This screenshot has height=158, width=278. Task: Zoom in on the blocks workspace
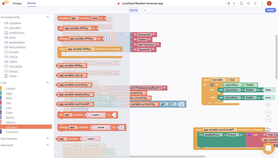pyautogui.click(x=268, y=112)
